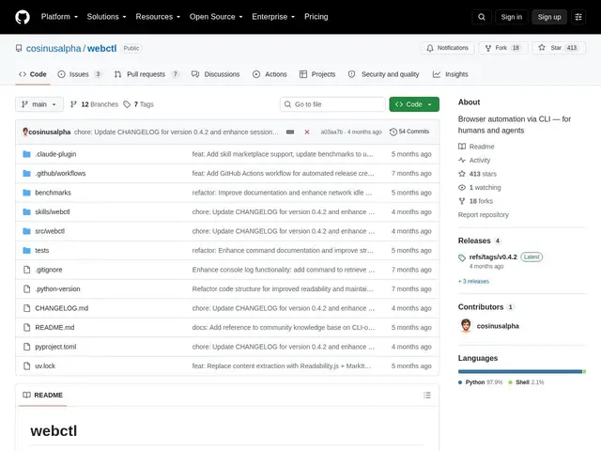
Task: Open the Security and quality tab
Action: [383, 74]
